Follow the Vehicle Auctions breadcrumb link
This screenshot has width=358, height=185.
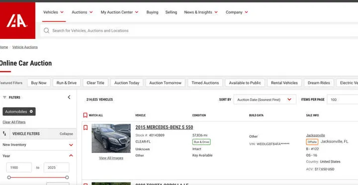pyautogui.click(x=25, y=47)
